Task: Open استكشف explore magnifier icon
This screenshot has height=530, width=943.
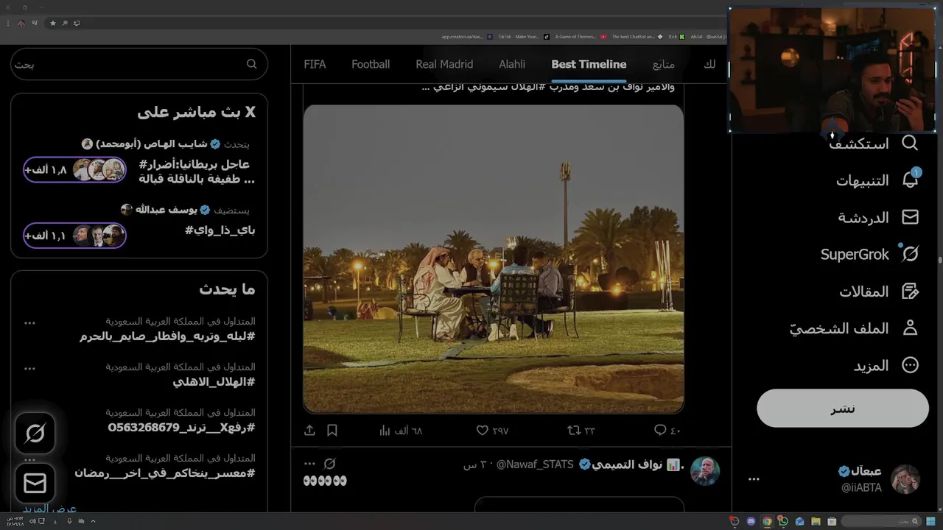Action: point(910,143)
